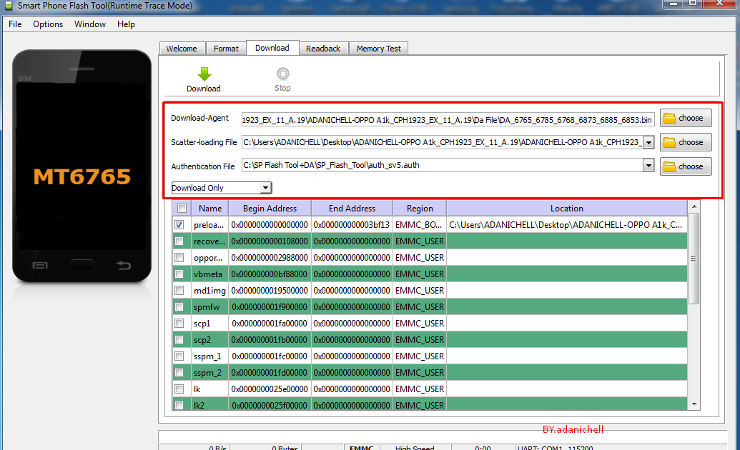The height and width of the screenshot is (450, 740).
Task: Switch to the Format tab
Action: (x=226, y=48)
